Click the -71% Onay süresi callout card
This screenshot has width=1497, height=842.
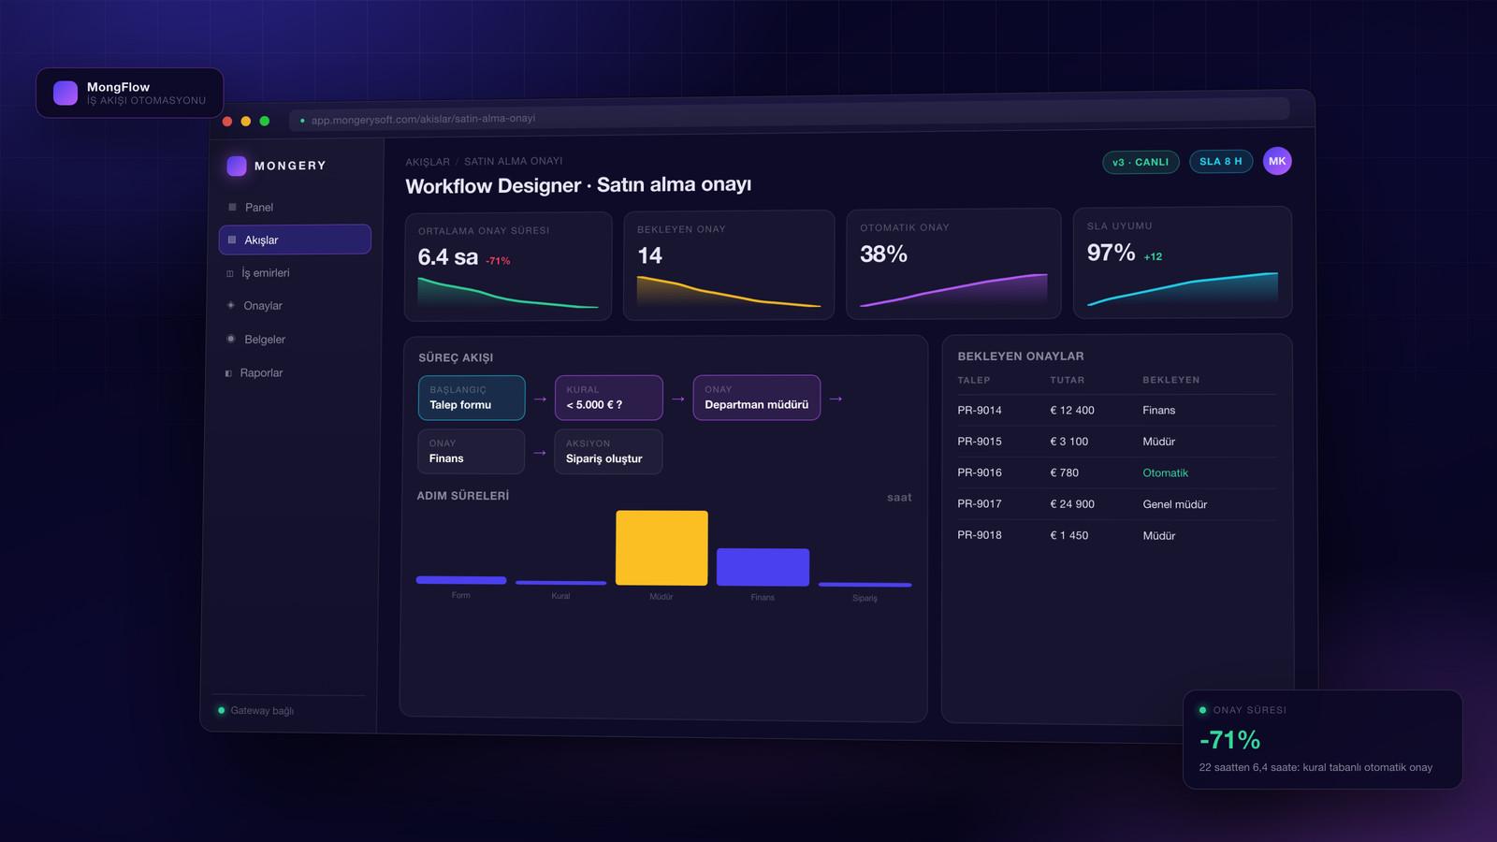pyautogui.click(x=1322, y=739)
